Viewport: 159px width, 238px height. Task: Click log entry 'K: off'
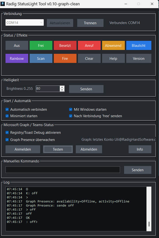(32, 193)
